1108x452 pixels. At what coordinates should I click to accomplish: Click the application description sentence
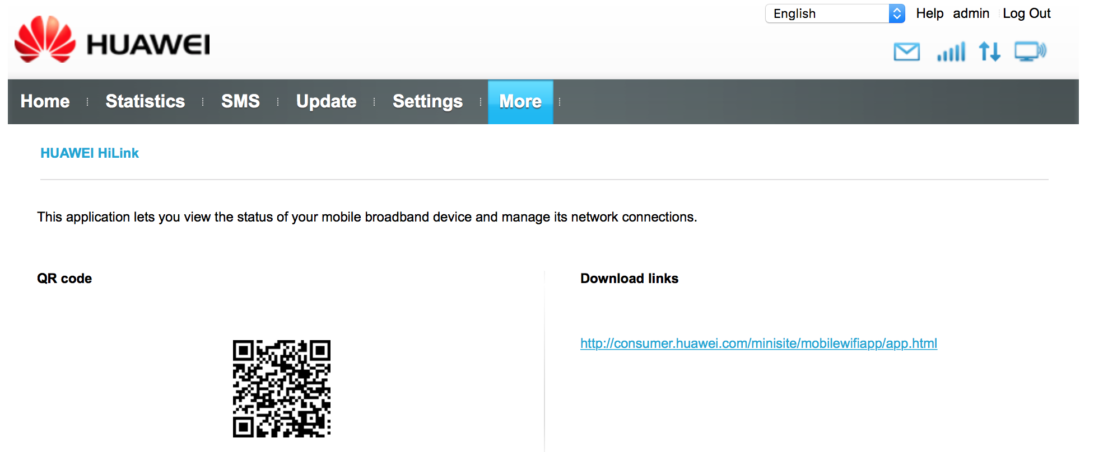[367, 217]
